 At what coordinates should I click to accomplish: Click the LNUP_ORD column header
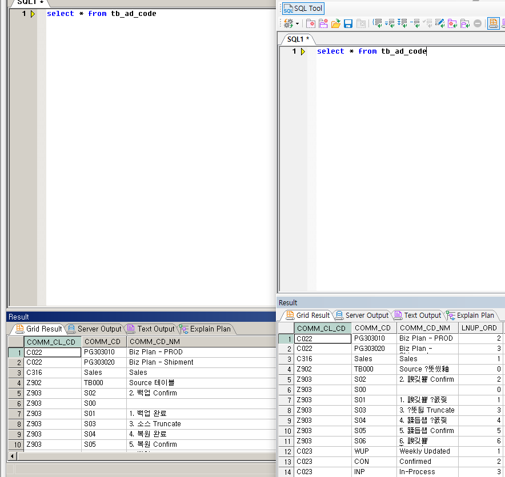[x=479, y=328]
